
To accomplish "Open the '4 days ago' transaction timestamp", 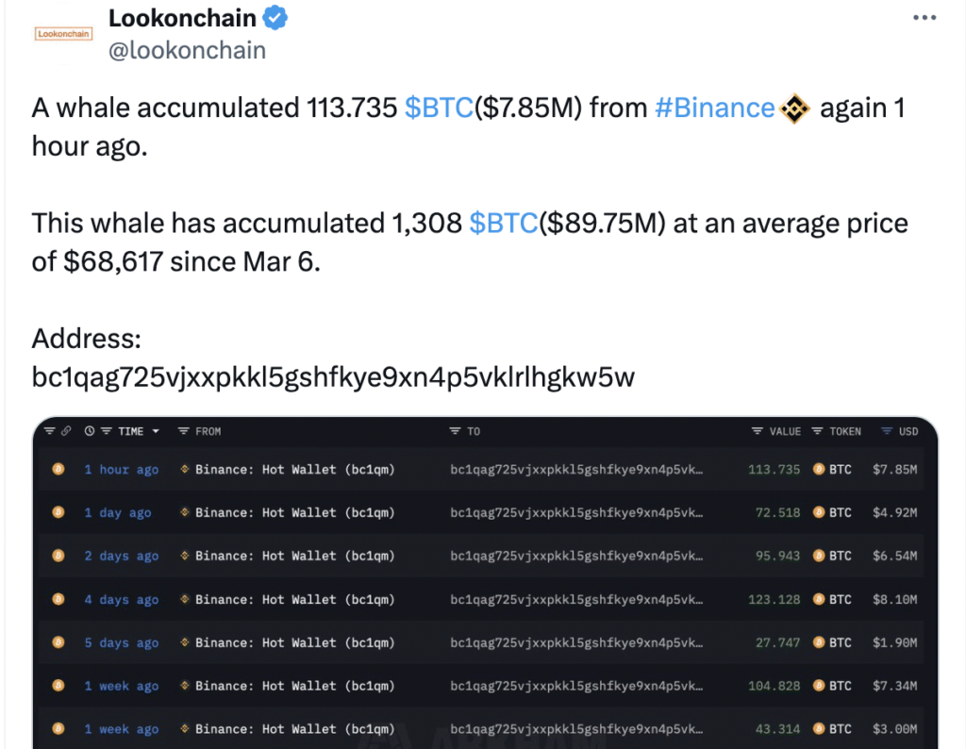I will [121, 599].
